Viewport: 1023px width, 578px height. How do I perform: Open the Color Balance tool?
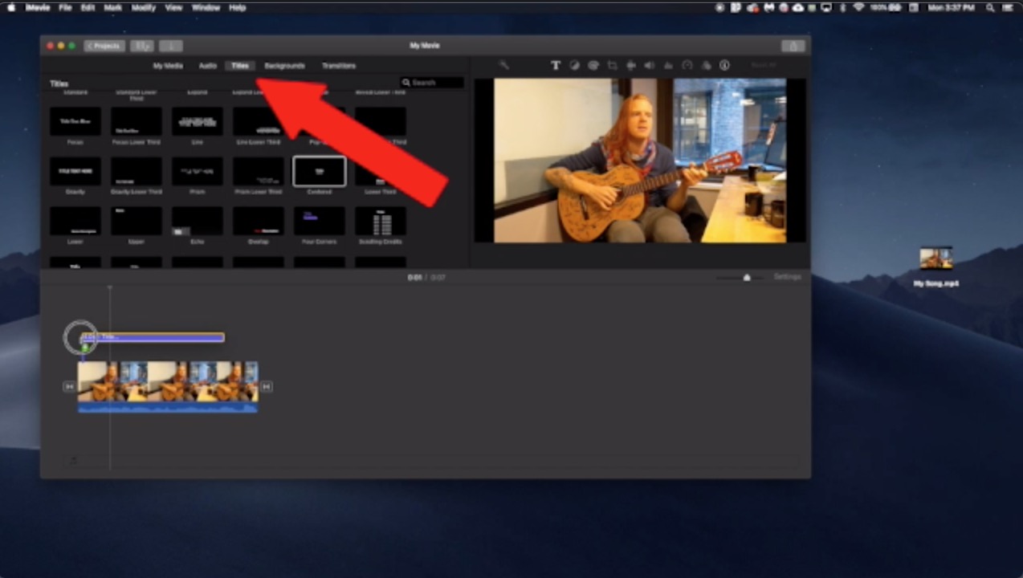[x=574, y=65]
